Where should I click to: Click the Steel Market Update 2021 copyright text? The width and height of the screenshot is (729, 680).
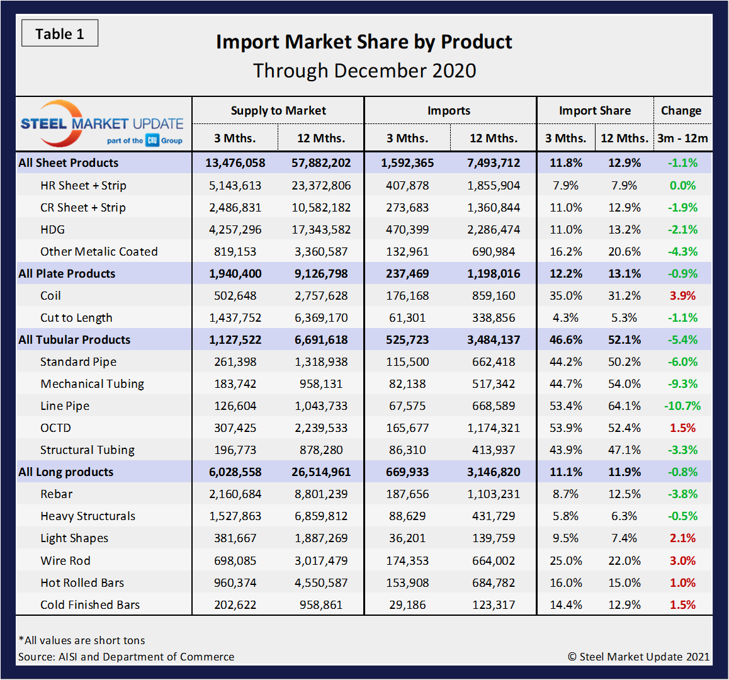(x=638, y=657)
